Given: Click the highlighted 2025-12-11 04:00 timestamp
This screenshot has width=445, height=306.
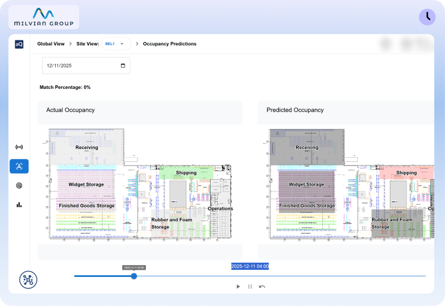Looking at the screenshot, I should pyautogui.click(x=250, y=266).
